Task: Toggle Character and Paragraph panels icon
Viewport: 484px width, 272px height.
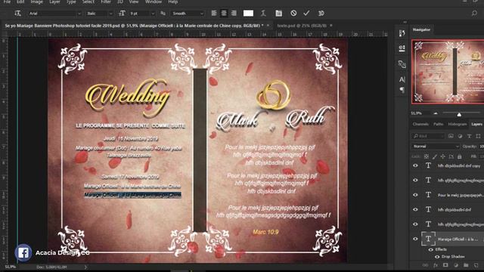Action: 278,14
